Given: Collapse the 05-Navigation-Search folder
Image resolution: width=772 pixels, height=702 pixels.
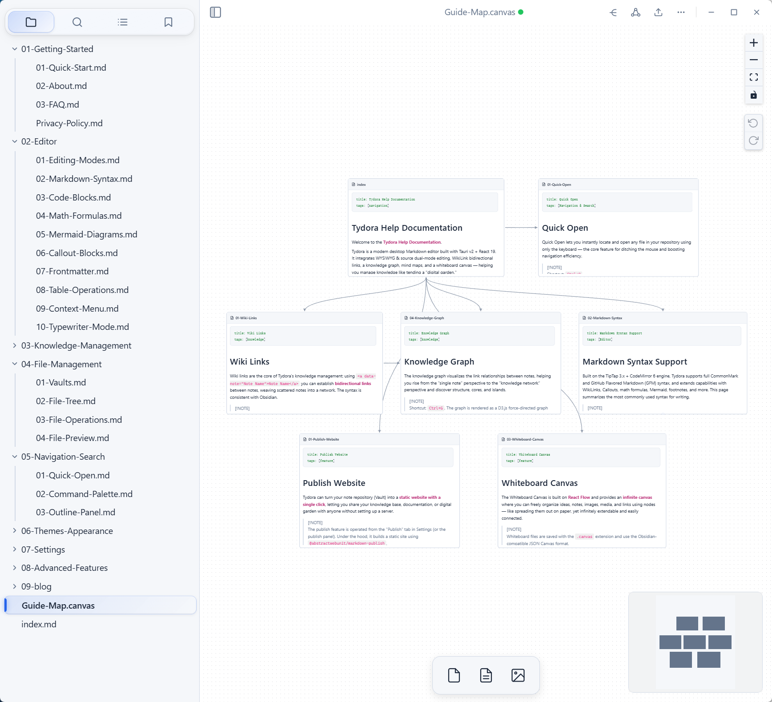Looking at the screenshot, I should pyautogui.click(x=15, y=457).
